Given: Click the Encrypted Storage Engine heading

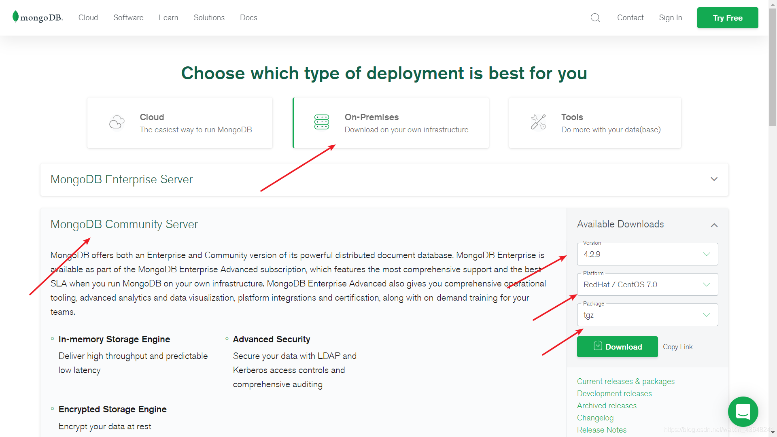Looking at the screenshot, I should (113, 409).
